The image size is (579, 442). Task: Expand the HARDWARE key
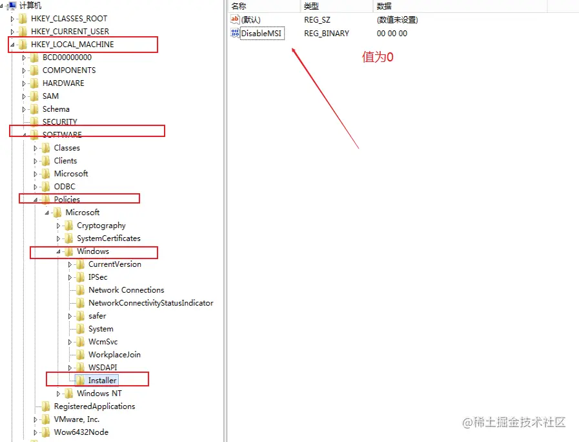tap(24, 83)
